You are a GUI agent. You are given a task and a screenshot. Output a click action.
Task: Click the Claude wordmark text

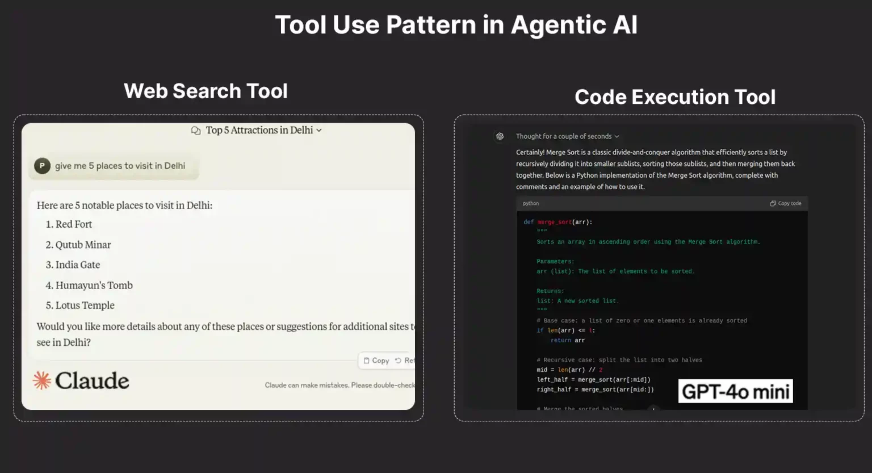(x=92, y=380)
